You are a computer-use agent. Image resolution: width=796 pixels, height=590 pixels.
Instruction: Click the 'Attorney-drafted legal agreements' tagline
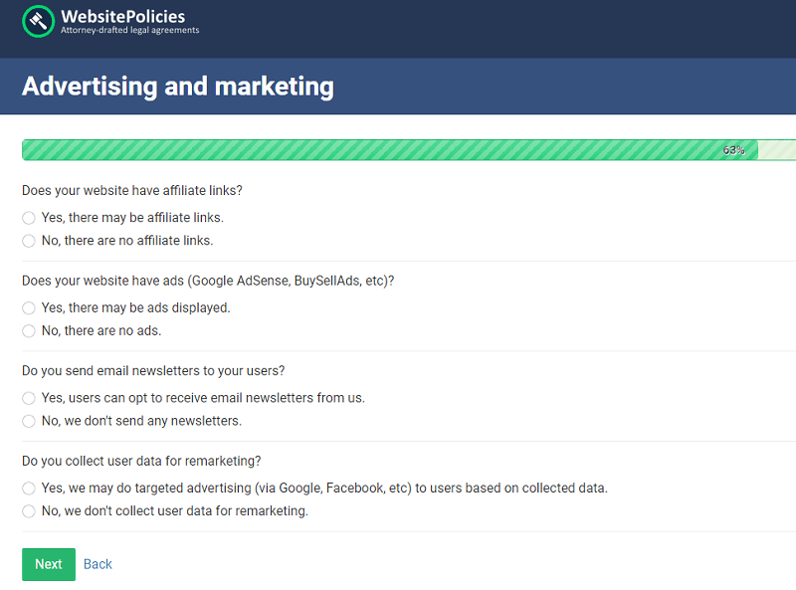[129, 31]
